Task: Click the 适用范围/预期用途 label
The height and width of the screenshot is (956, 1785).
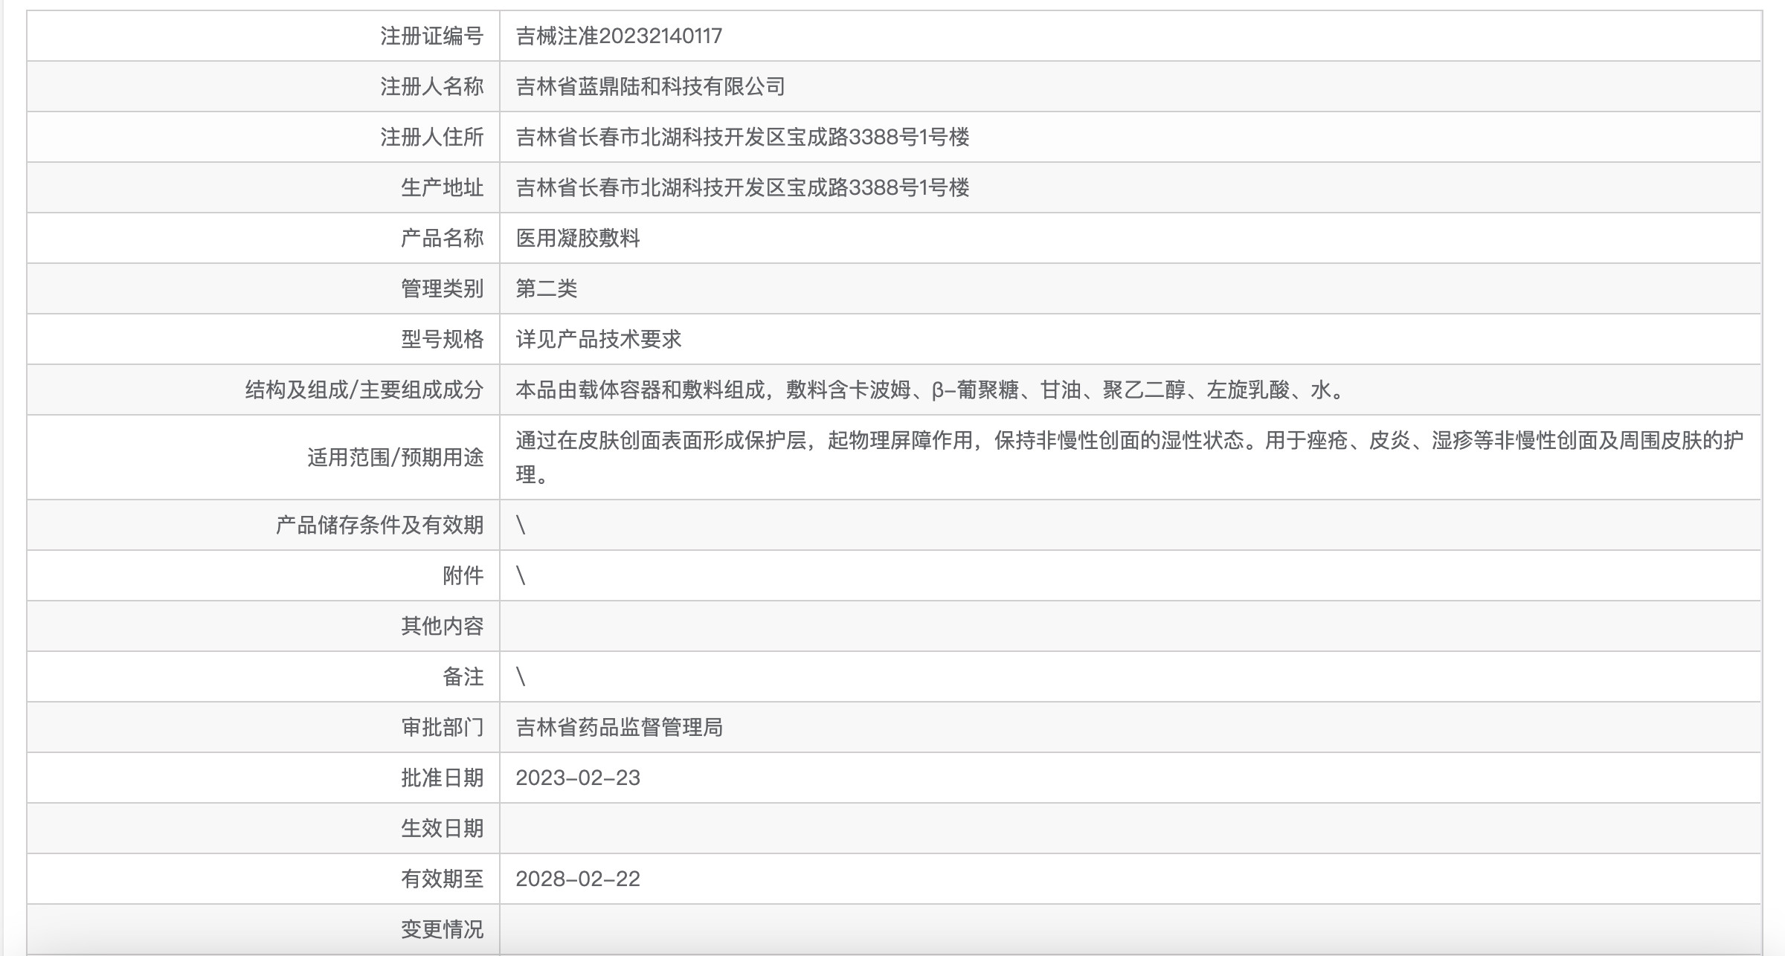Action: pos(396,457)
